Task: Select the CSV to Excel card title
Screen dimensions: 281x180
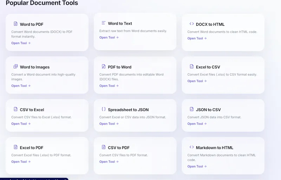Action: point(32,110)
